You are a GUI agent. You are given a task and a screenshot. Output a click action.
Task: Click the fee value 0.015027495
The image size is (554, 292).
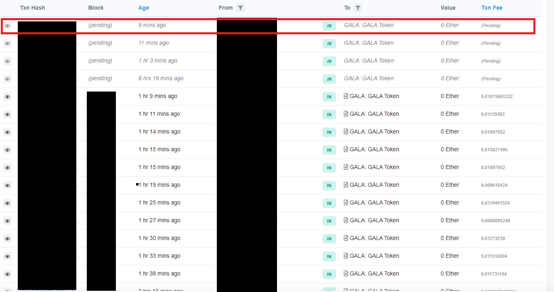494,150
